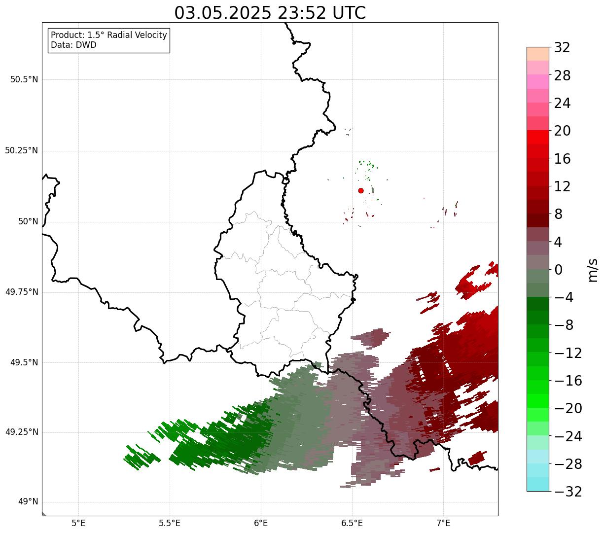Click the title '03.05.2025 23:52 UTC'

pyautogui.click(x=270, y=13)
